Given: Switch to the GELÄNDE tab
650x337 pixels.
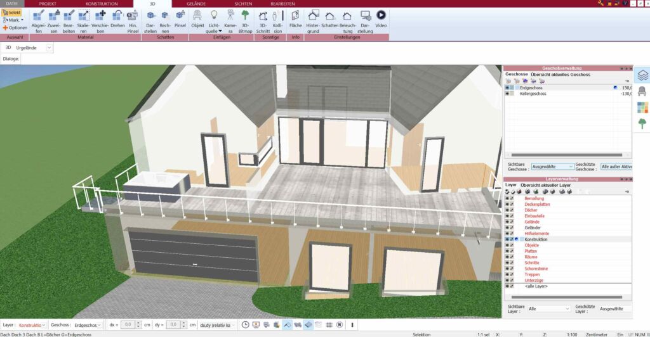Looking at the screenshot, I should 196,4.
